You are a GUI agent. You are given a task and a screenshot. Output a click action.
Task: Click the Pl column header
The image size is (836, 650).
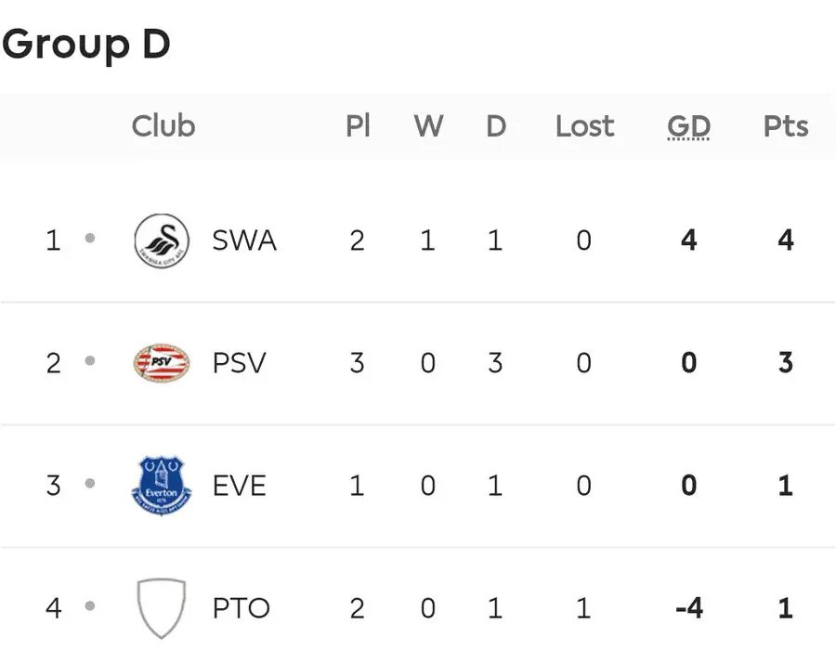(x=358, y=126)
